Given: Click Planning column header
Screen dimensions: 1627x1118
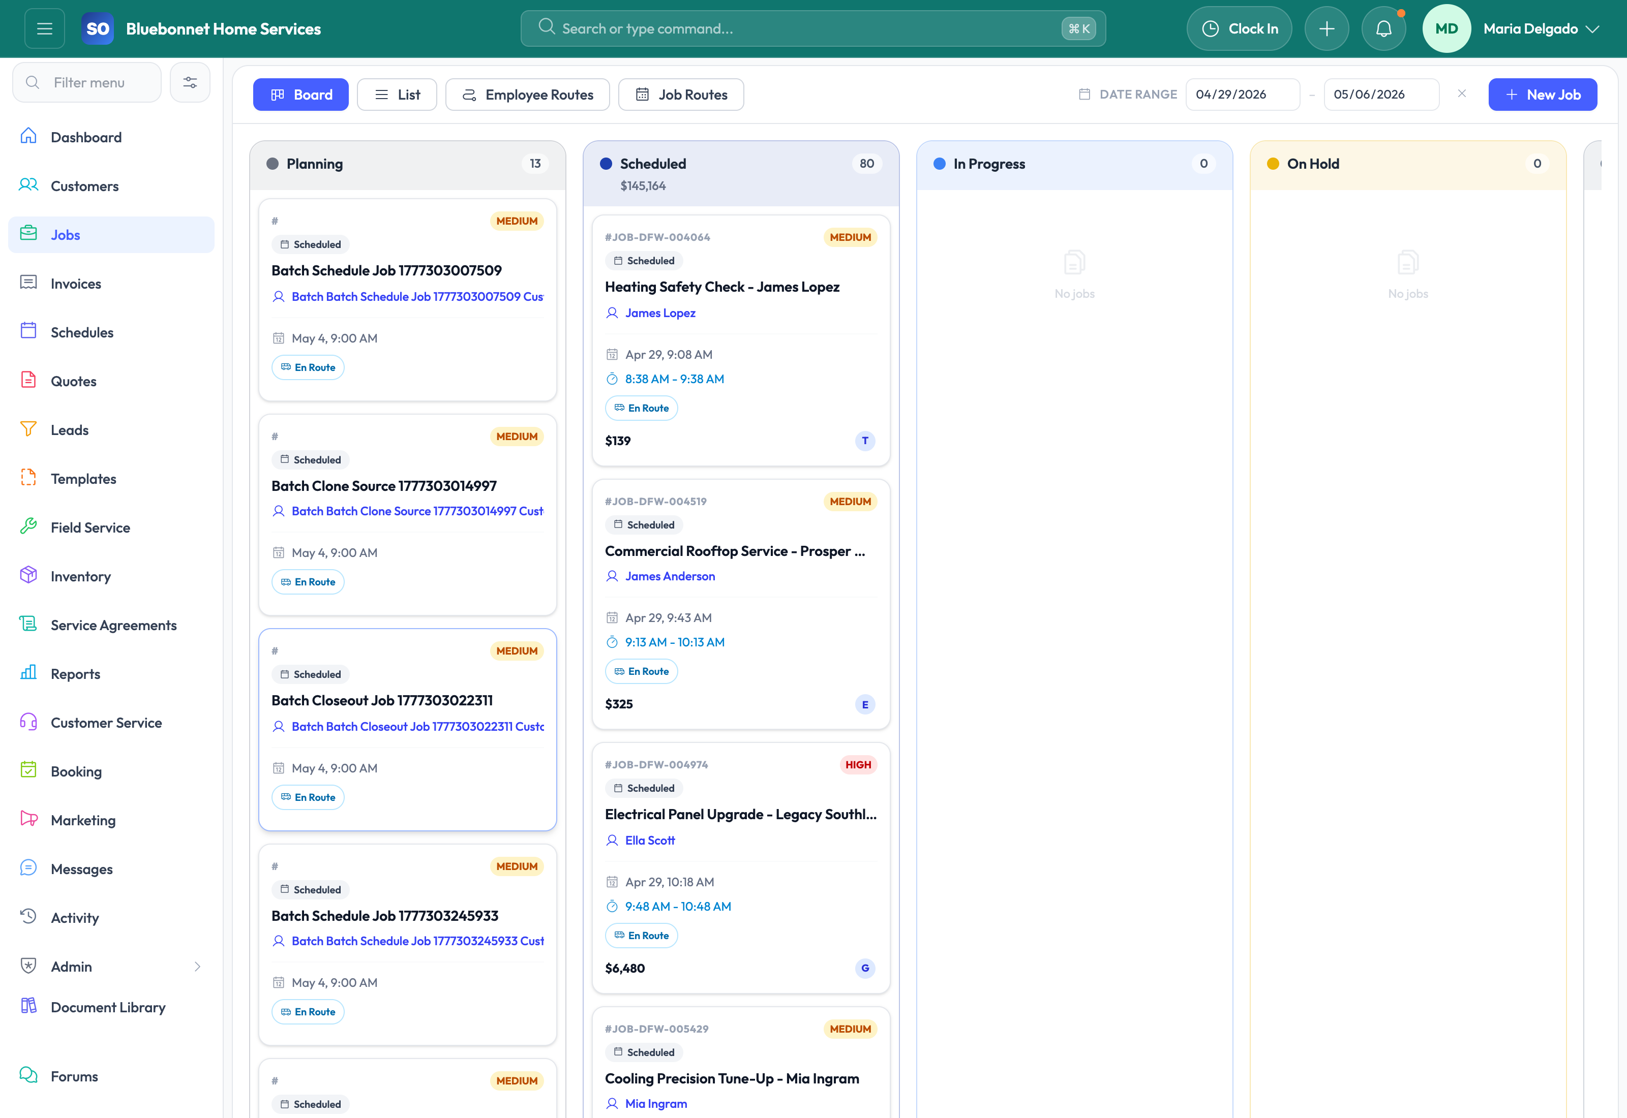Looking at the screenshot, I should (x=407, y=164).
